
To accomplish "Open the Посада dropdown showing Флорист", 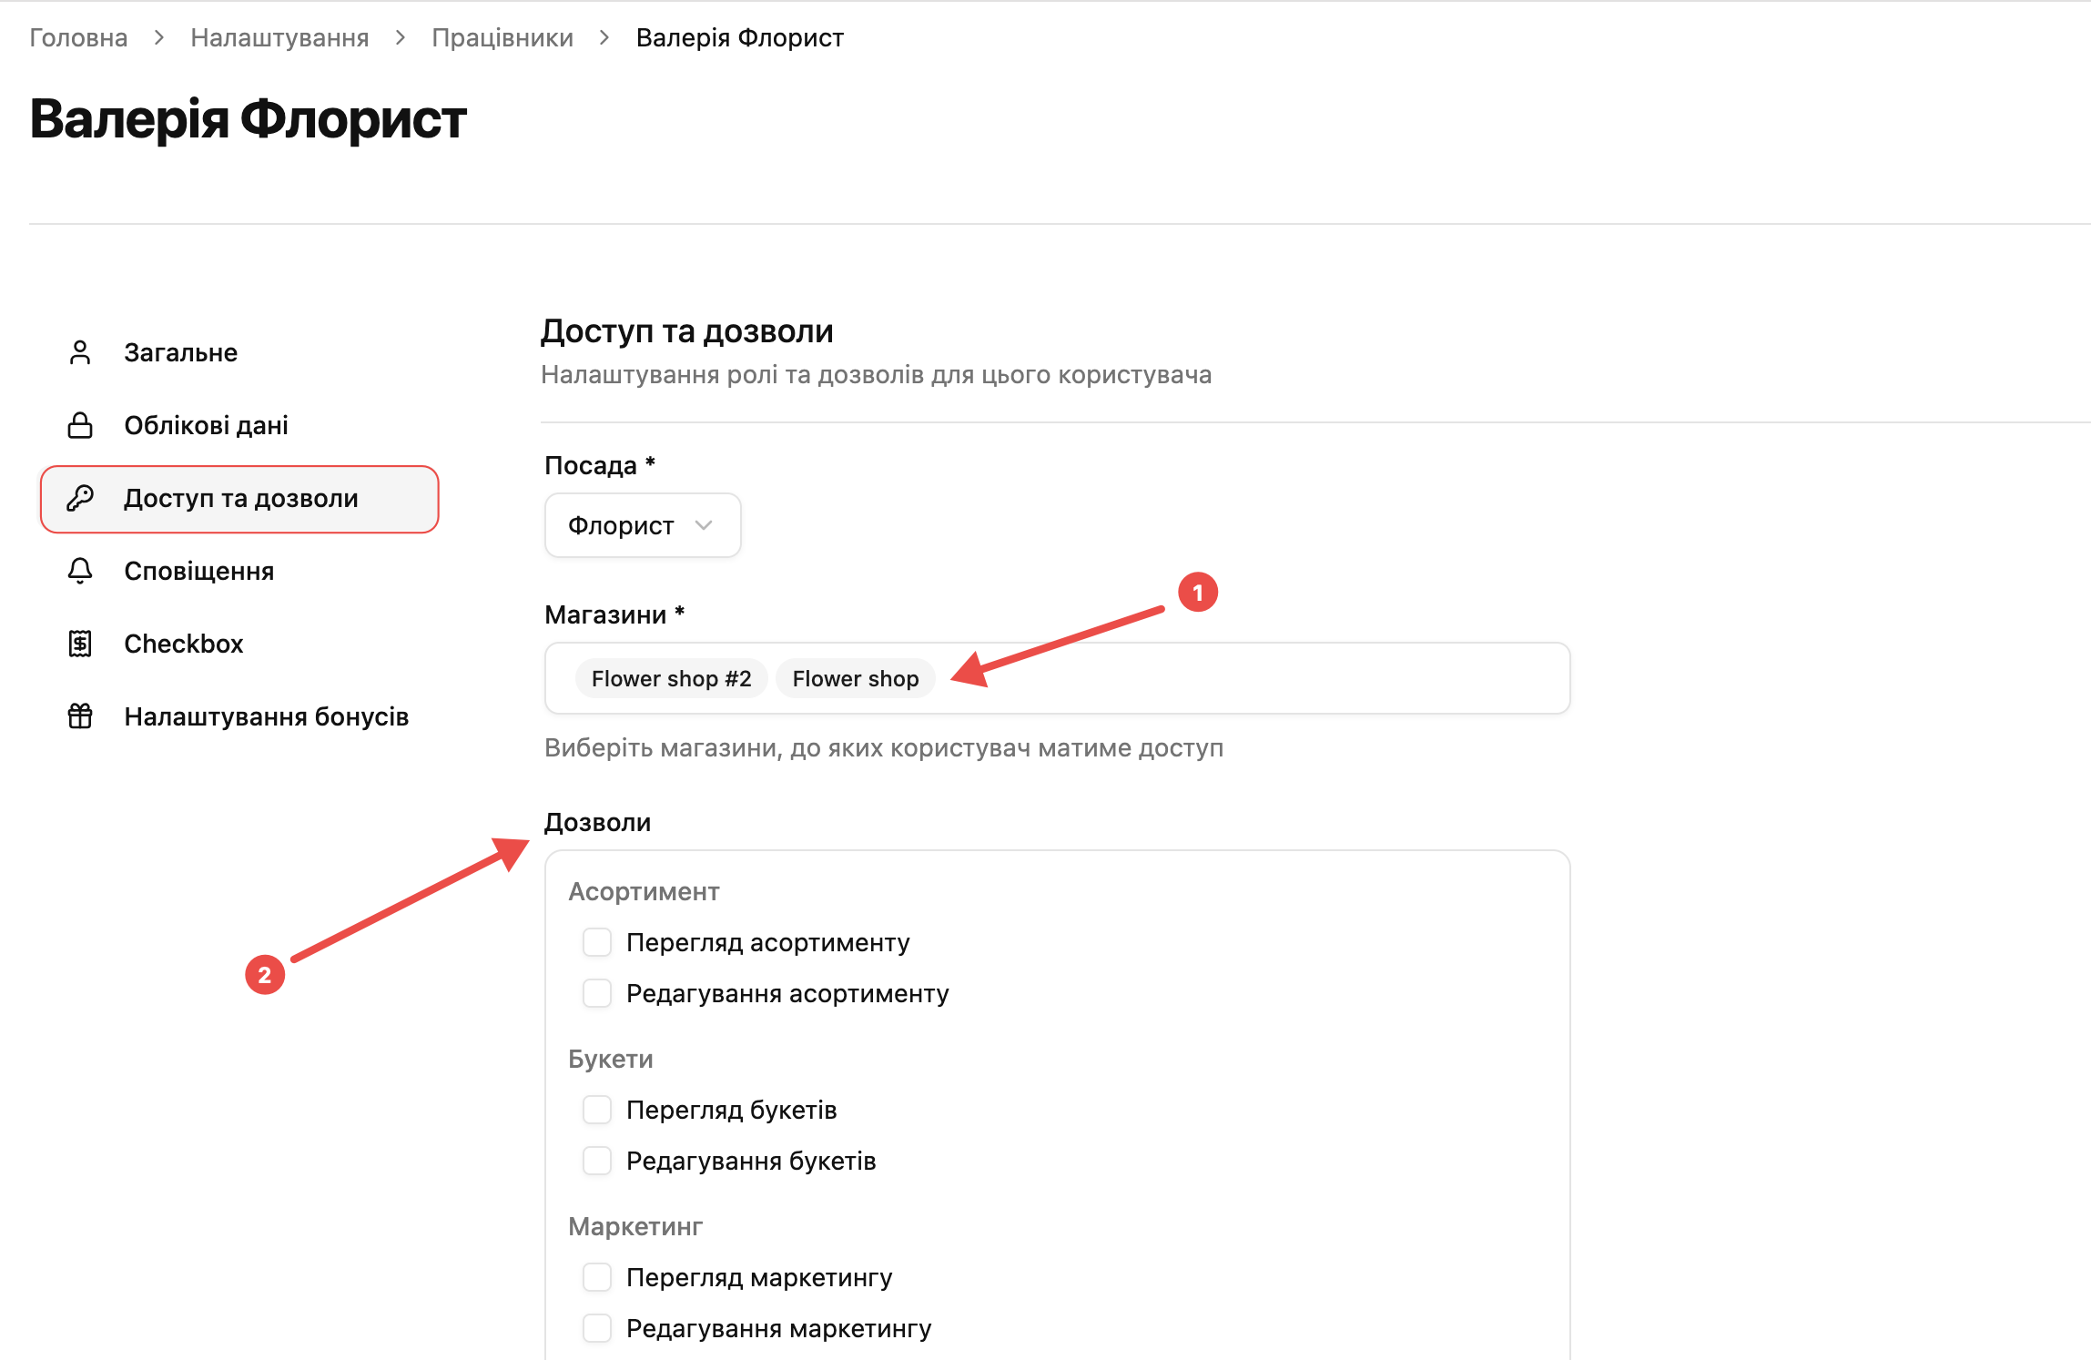I will click(x=643, y=525).
